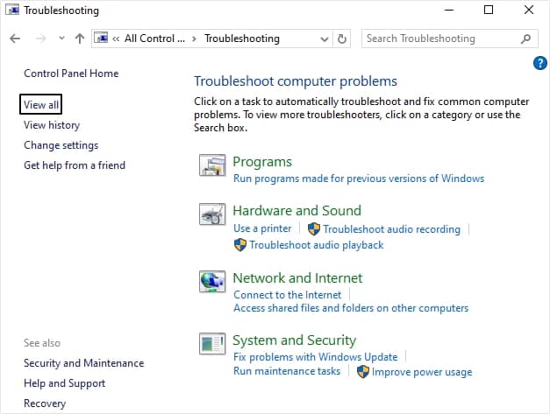The image size is (550, 414).
Task: Open Help and Support link
Action: [65, 383]
